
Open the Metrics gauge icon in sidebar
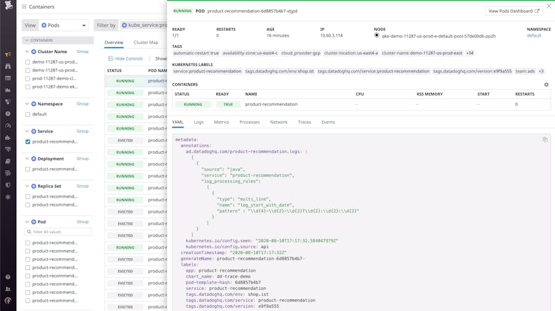coord(8,126)
